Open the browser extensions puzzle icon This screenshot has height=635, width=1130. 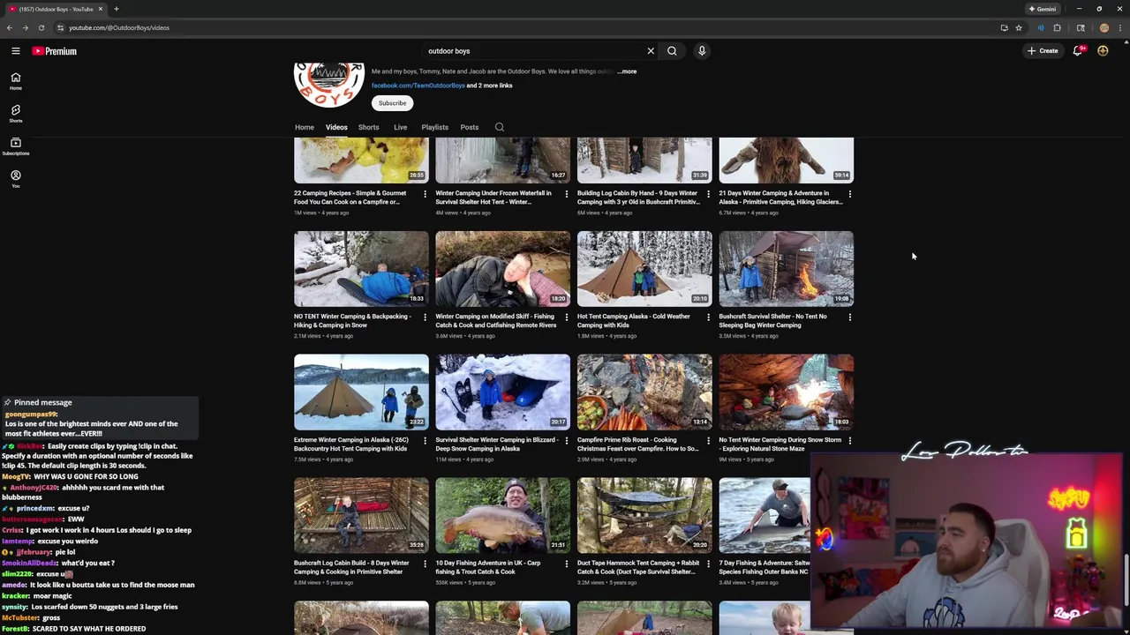click(x=1057, y=27)
